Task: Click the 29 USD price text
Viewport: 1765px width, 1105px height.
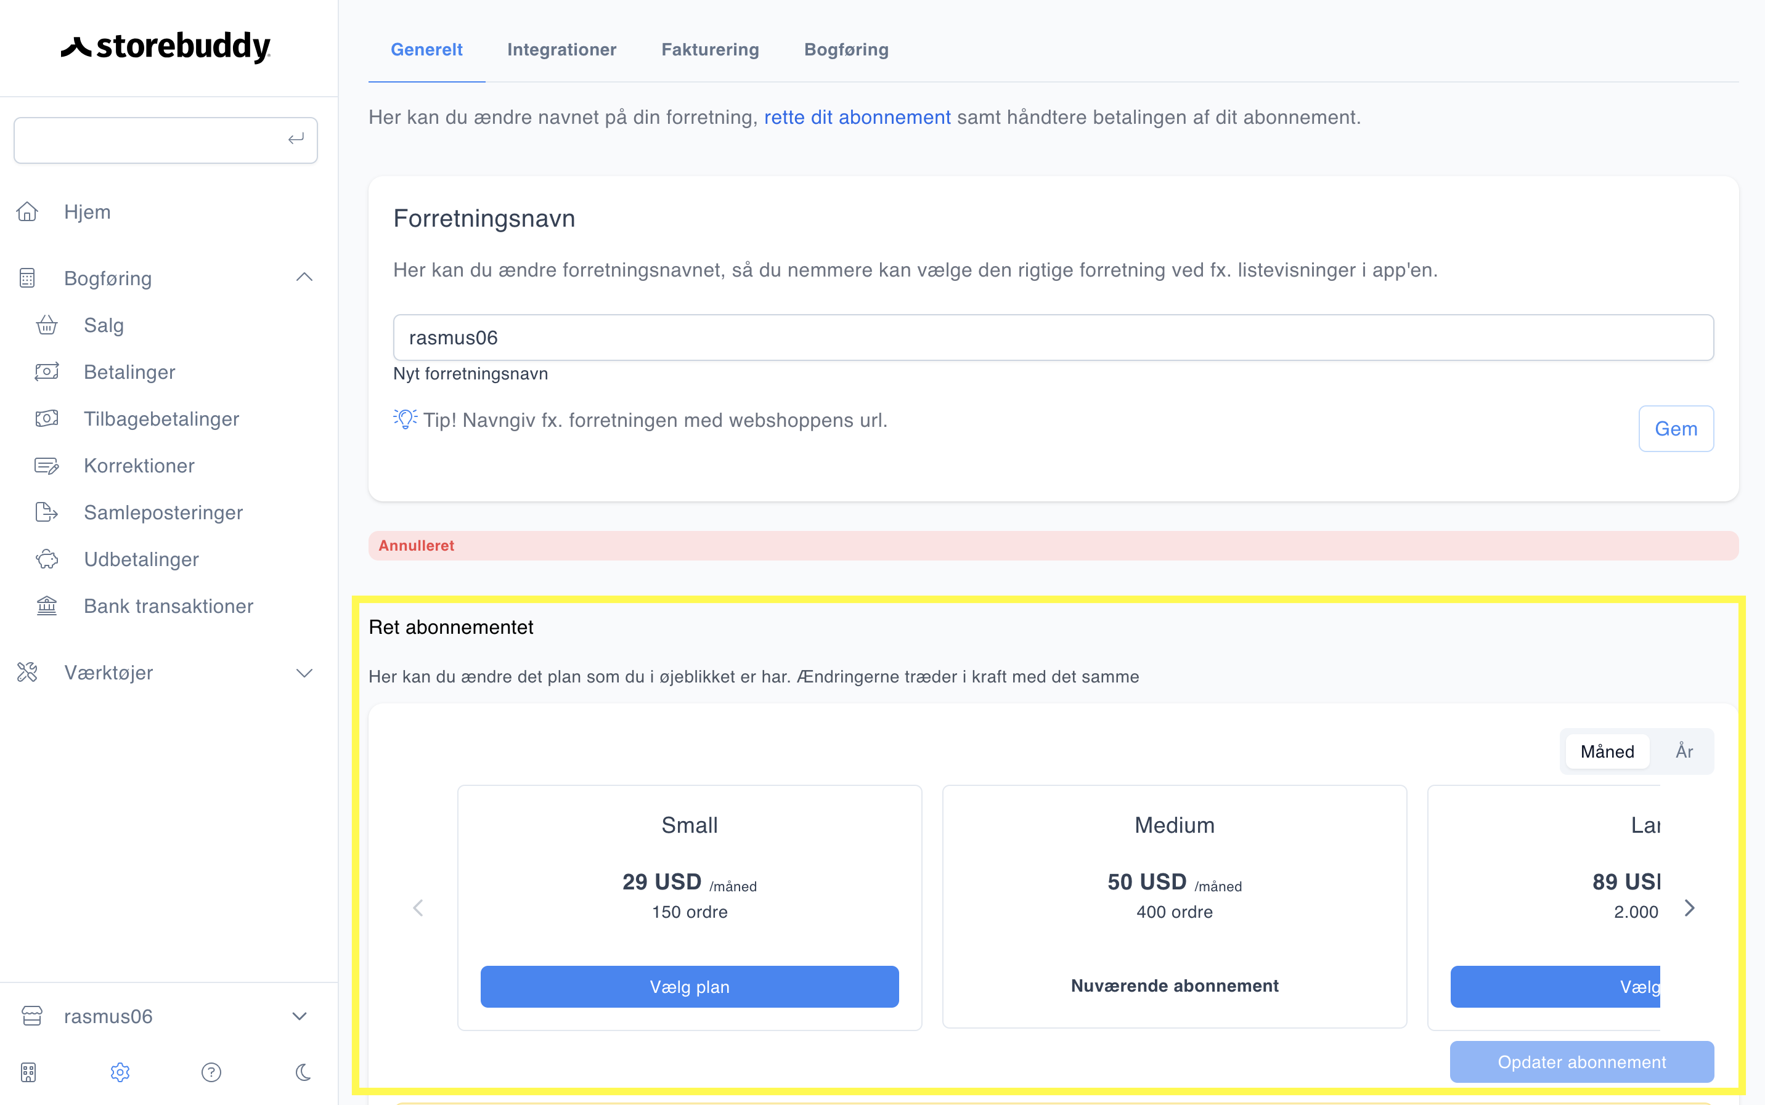Action: tap(662, 882)
